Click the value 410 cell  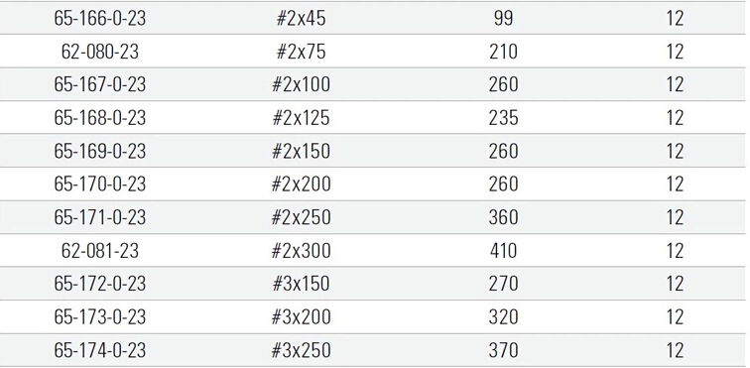(x=503, y=251)
